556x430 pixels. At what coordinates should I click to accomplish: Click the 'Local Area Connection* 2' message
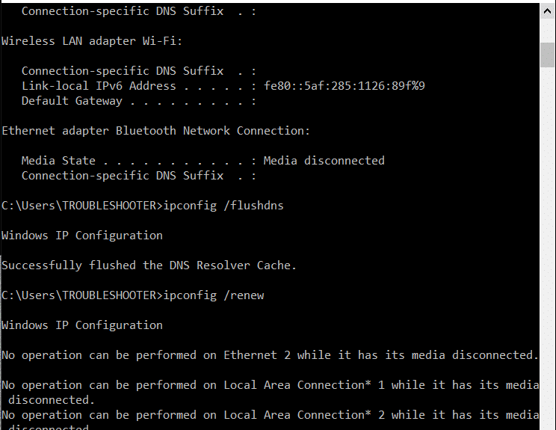click(x=270, y=414)
